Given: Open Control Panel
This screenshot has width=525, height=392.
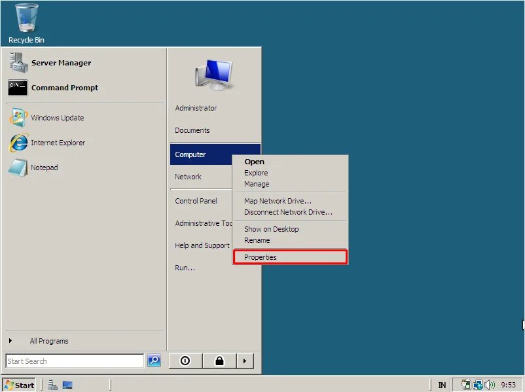Looking at the screenshot, I should [196, 201].
